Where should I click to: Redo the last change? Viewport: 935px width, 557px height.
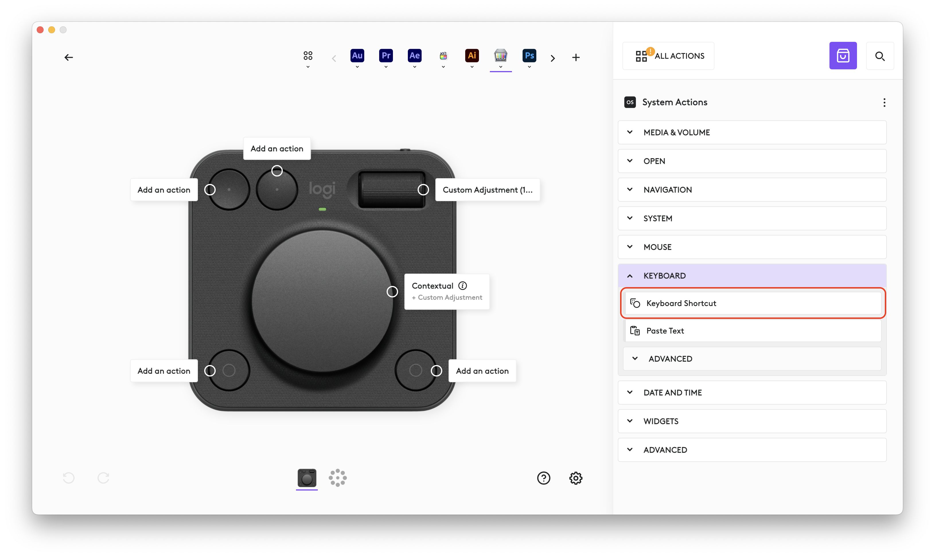pyautogui.click(x=103, y=478)
